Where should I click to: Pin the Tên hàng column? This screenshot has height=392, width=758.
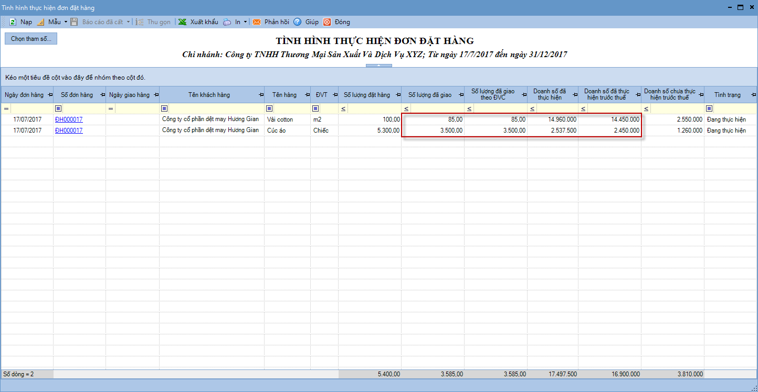(x=306, y=95)
